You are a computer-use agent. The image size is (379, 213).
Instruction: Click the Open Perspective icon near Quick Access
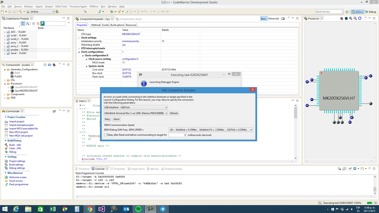click(347, 12)
